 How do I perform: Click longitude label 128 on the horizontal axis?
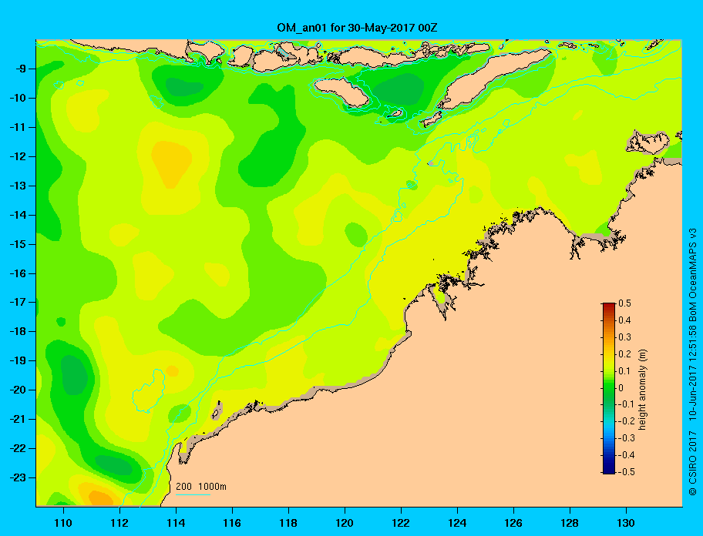570,523
